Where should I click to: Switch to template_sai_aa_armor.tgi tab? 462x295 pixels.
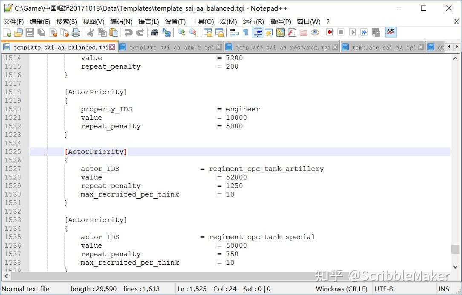pos(171,47)
